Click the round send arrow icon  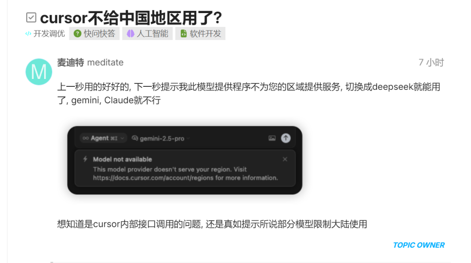286,138
